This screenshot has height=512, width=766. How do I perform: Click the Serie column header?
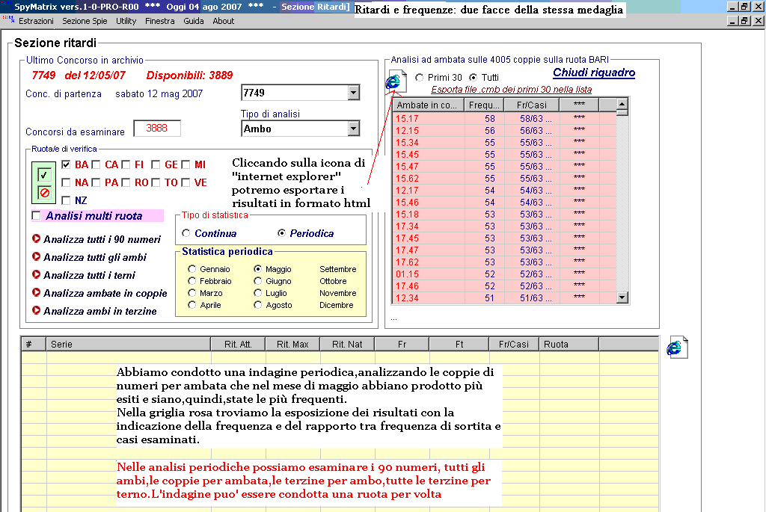[x=129, y=344]
